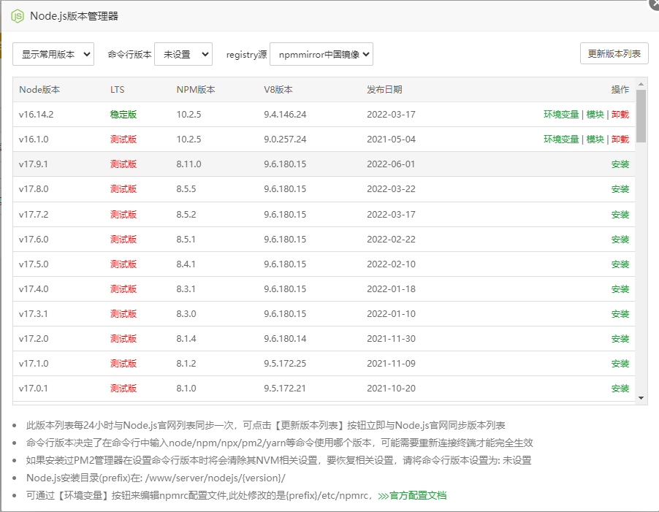Screen dimensions: 659x512
Task: Install Node v17.4.0
Action: tap(620, 289)
